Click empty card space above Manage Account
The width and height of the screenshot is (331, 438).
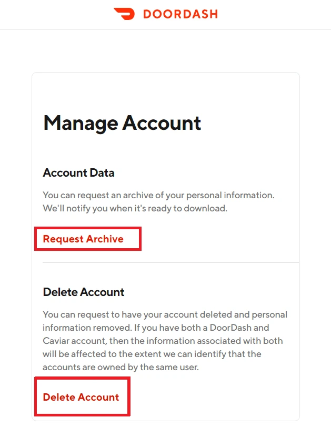(165, 92)
